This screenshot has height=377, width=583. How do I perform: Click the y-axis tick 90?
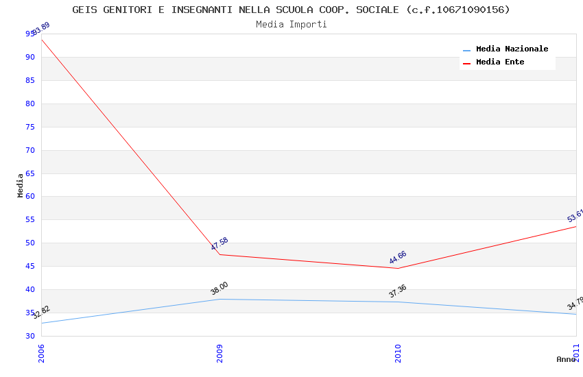[30, 57]
